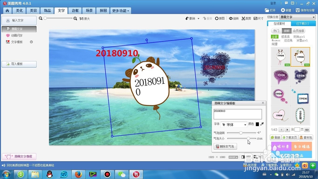Viewport: 318px width, 179px height.
Task: Select 漫画文字 in the left sidebar
Action: pyautogui.click(x=19, y=29)
